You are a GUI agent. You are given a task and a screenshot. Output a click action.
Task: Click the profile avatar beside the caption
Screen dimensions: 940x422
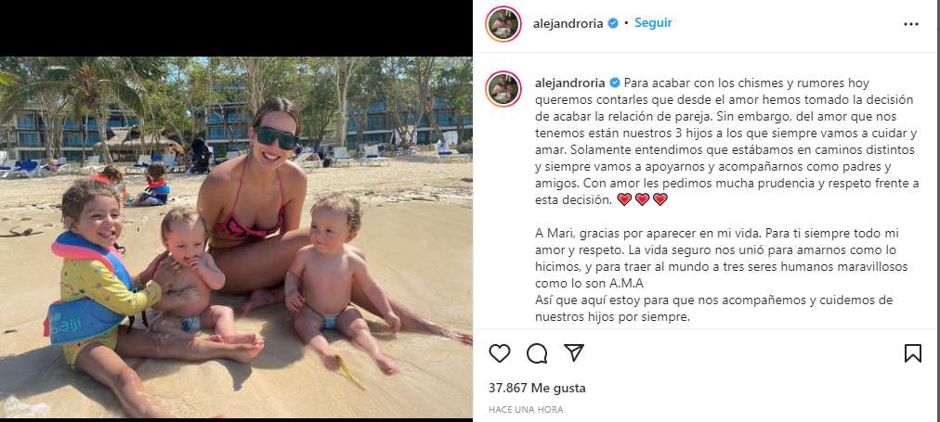pyautogui.click(x=503, y=89)
